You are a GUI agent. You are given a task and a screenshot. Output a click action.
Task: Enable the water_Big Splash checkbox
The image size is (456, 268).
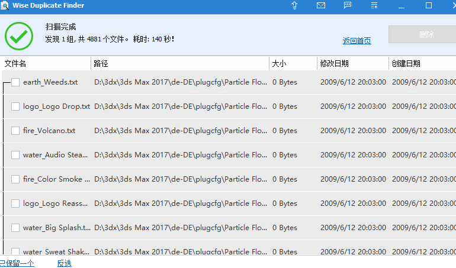tap(15, 228)
